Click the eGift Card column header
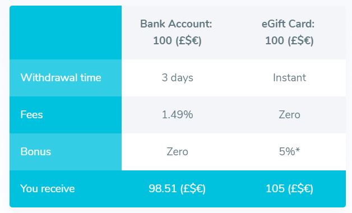352x213 pixels. coord(289,33)
